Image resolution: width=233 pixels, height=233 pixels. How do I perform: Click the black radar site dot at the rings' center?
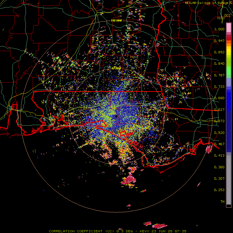[116, 116]
